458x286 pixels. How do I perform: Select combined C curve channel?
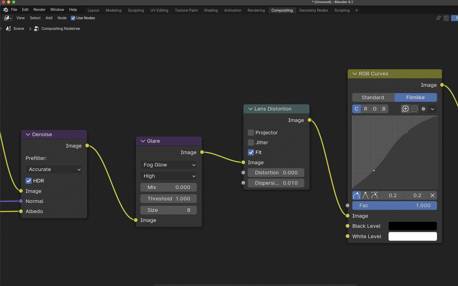coord(357,109)
